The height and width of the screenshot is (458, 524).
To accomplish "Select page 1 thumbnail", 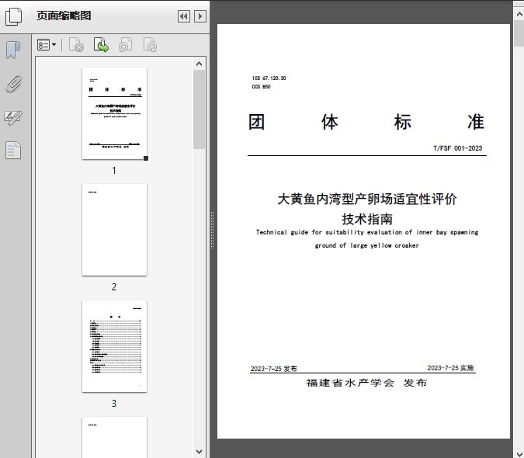I will [x=114, y=113].
